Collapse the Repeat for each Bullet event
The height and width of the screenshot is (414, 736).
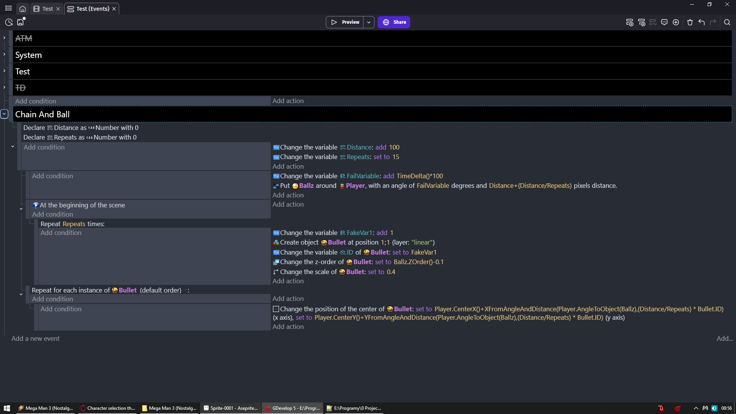click(x=21, y=294)
